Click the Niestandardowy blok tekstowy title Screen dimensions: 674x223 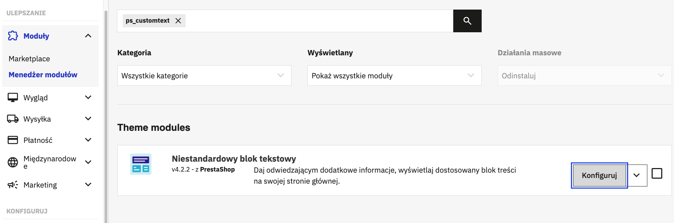tap(234, 159)
